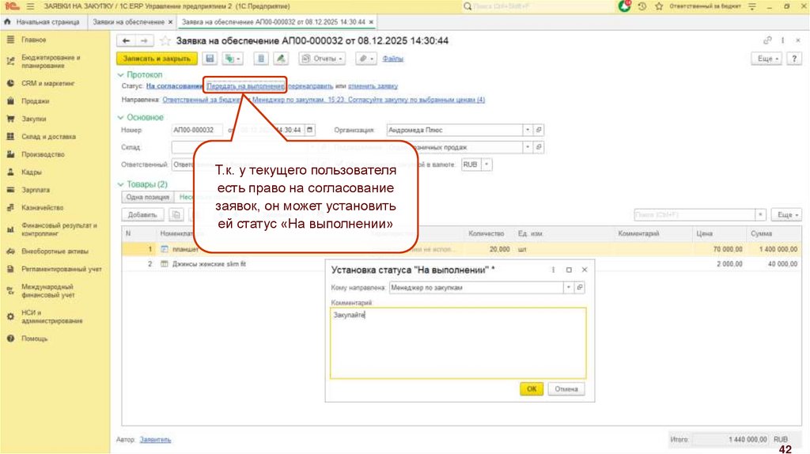Click the Добавить button above goods table
Screen dimensions: 810x454
(x=142, y=214)
